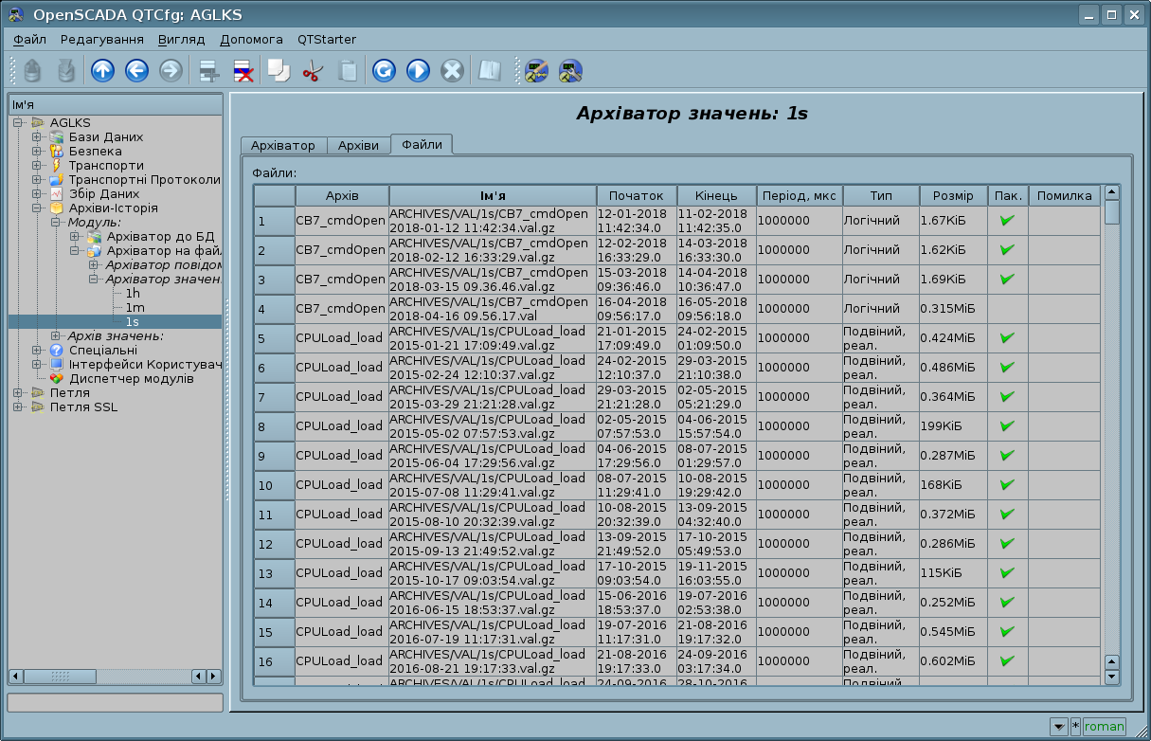The width and height of the screenshot is (1151, 741).
Task: Switch to the Архіви tab
Action: pos(358,145)
